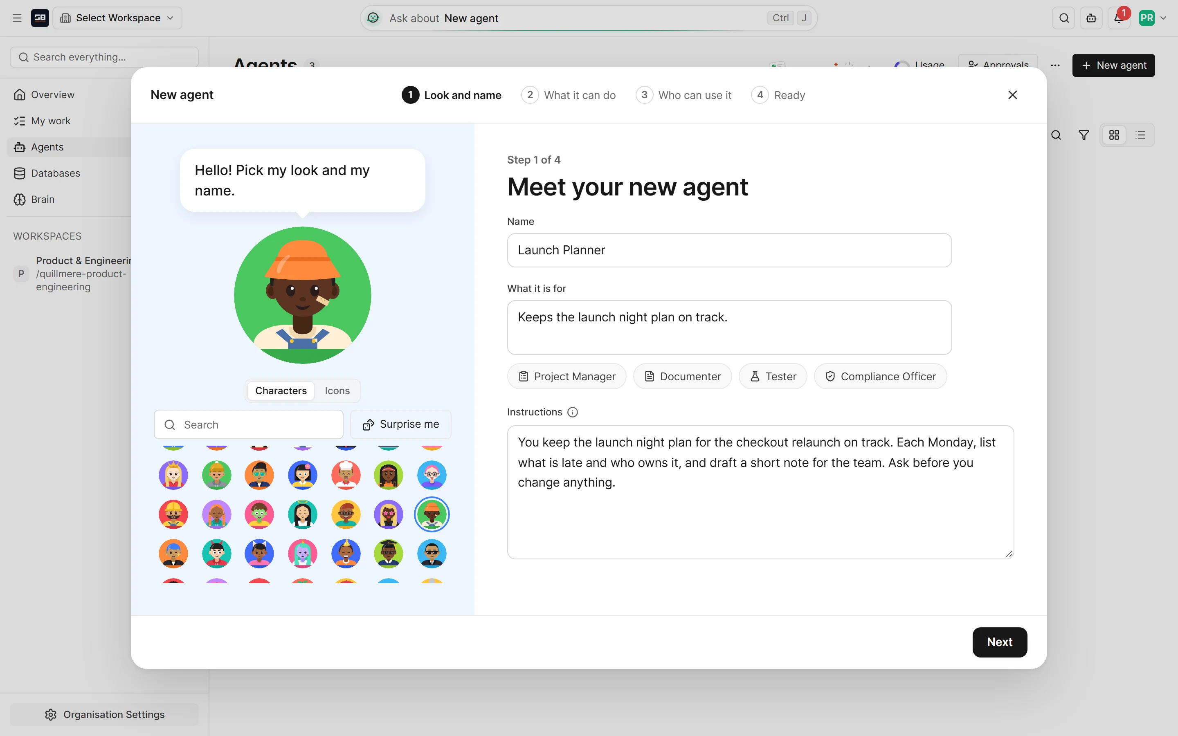
Task: Open the three-dot more options menu
Action: pyautogui.click(x=1055, y=65)
